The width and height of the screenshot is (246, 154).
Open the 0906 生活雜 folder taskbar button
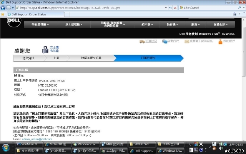[x=170, y=144]
